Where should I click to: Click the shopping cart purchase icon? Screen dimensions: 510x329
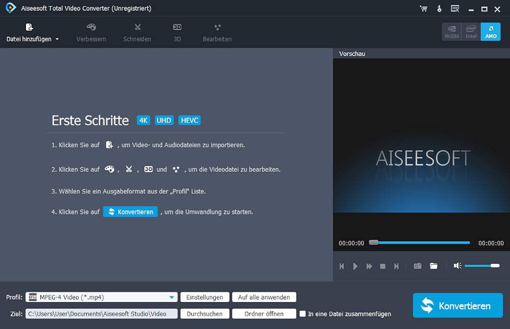(423, 9)
